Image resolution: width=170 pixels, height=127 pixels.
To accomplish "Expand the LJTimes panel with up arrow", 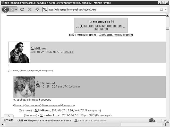I will click(x=8, y=116).
